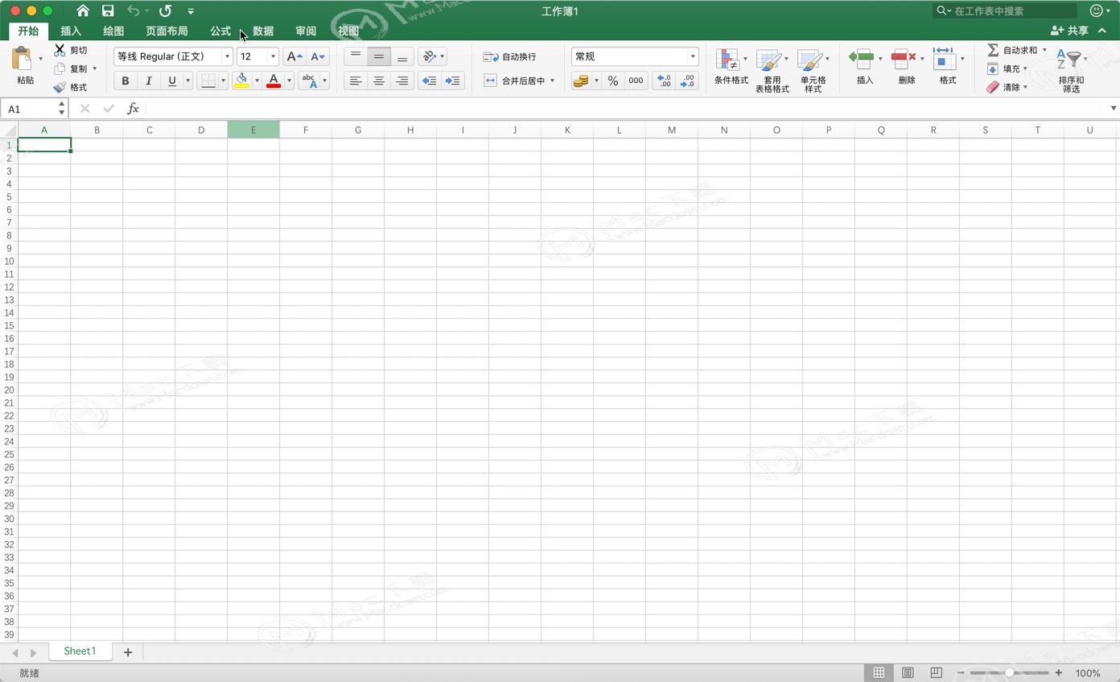Increase font size with the A▲ icon

[x=294, y=56]
